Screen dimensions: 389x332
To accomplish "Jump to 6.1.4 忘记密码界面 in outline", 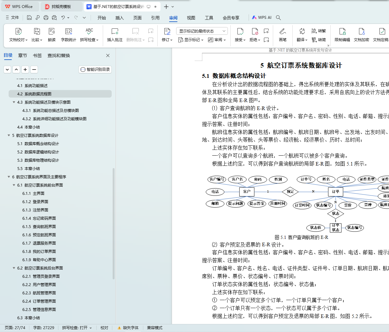I will click(x=39, y=218).
